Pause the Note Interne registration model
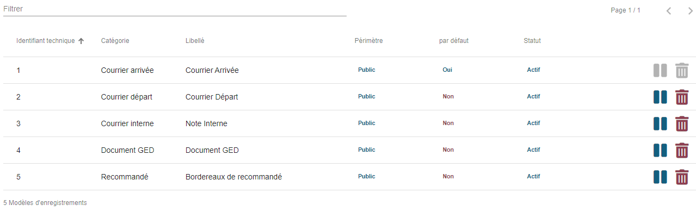 click(660, 124)
